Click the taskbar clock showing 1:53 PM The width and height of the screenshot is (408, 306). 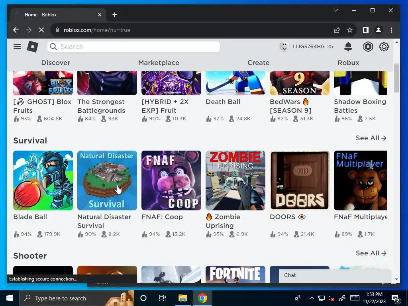click(x=374, y=298)
